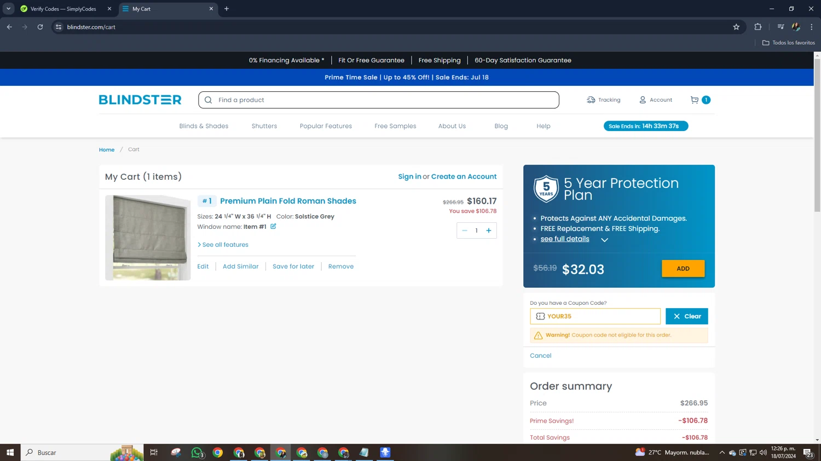The height and width of the screenshot is (461, 821).
Task: Open the Help menu item
Action: point(544,126)
